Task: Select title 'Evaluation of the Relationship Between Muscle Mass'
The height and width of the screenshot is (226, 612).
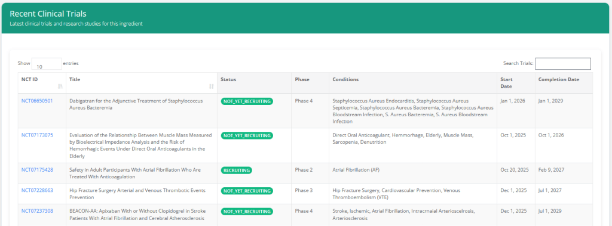Action: (x=140, y=145)
